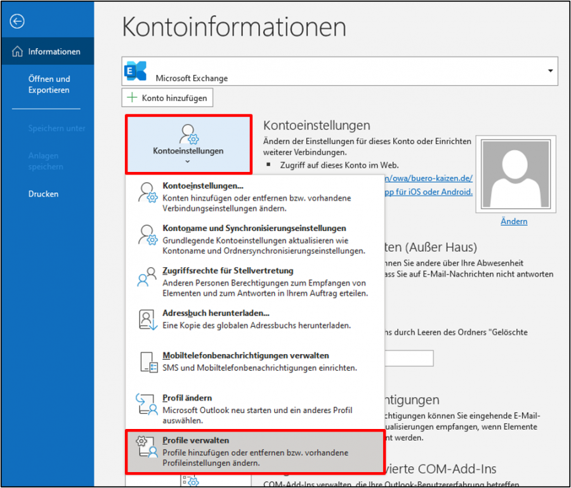This screenshot has height=488, width=571.
Task: Click the Microsoft Exchange logo icon
Action: point(136,71)
